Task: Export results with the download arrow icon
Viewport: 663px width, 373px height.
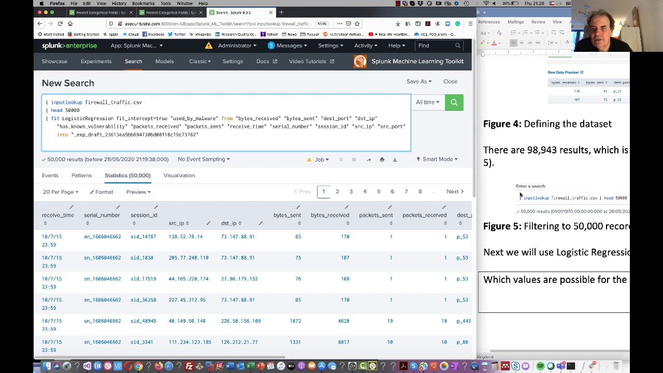Action: click(395, 160)
